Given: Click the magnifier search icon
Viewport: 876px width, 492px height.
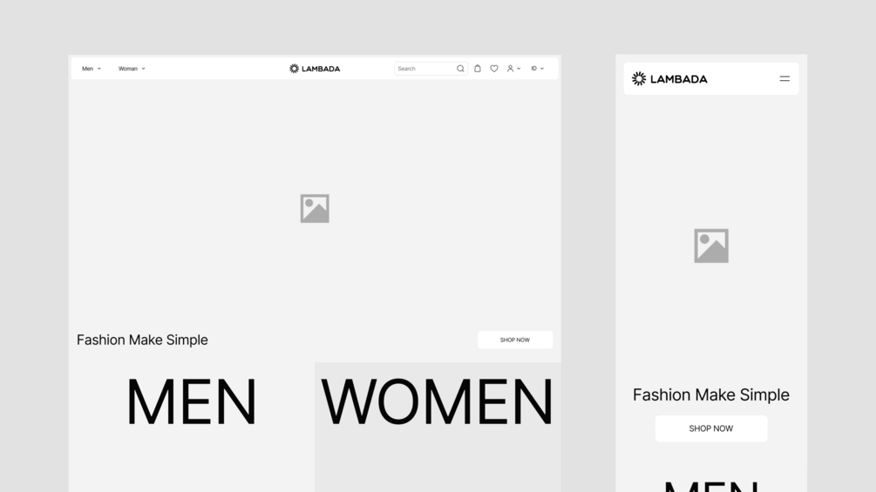Looking at the screenshot, I should point(460,69).
